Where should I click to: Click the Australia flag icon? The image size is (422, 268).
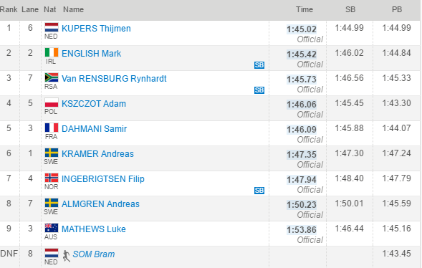point(52,228)
